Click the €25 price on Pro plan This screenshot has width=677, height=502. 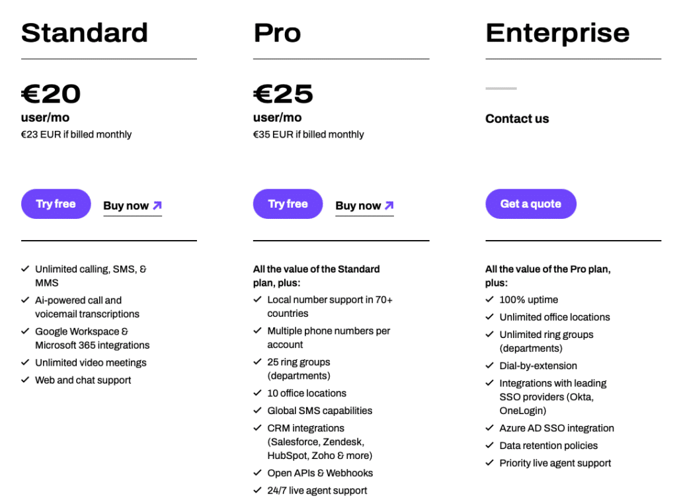[x=283, y=94]
